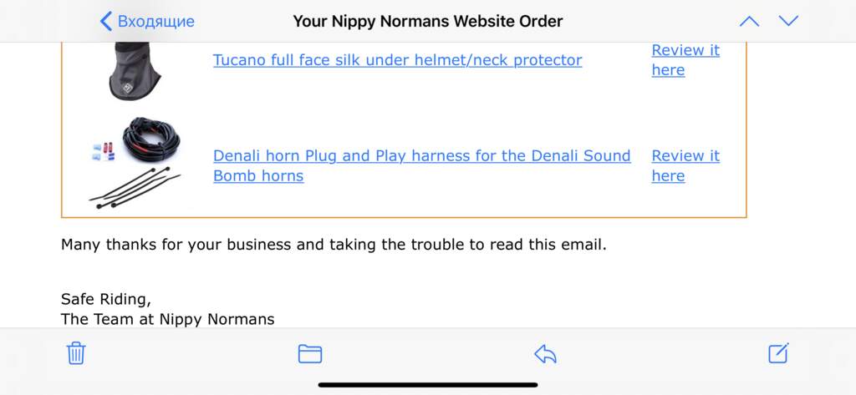Click Review it here for the Tucano protector

click(x=685, y=60)
